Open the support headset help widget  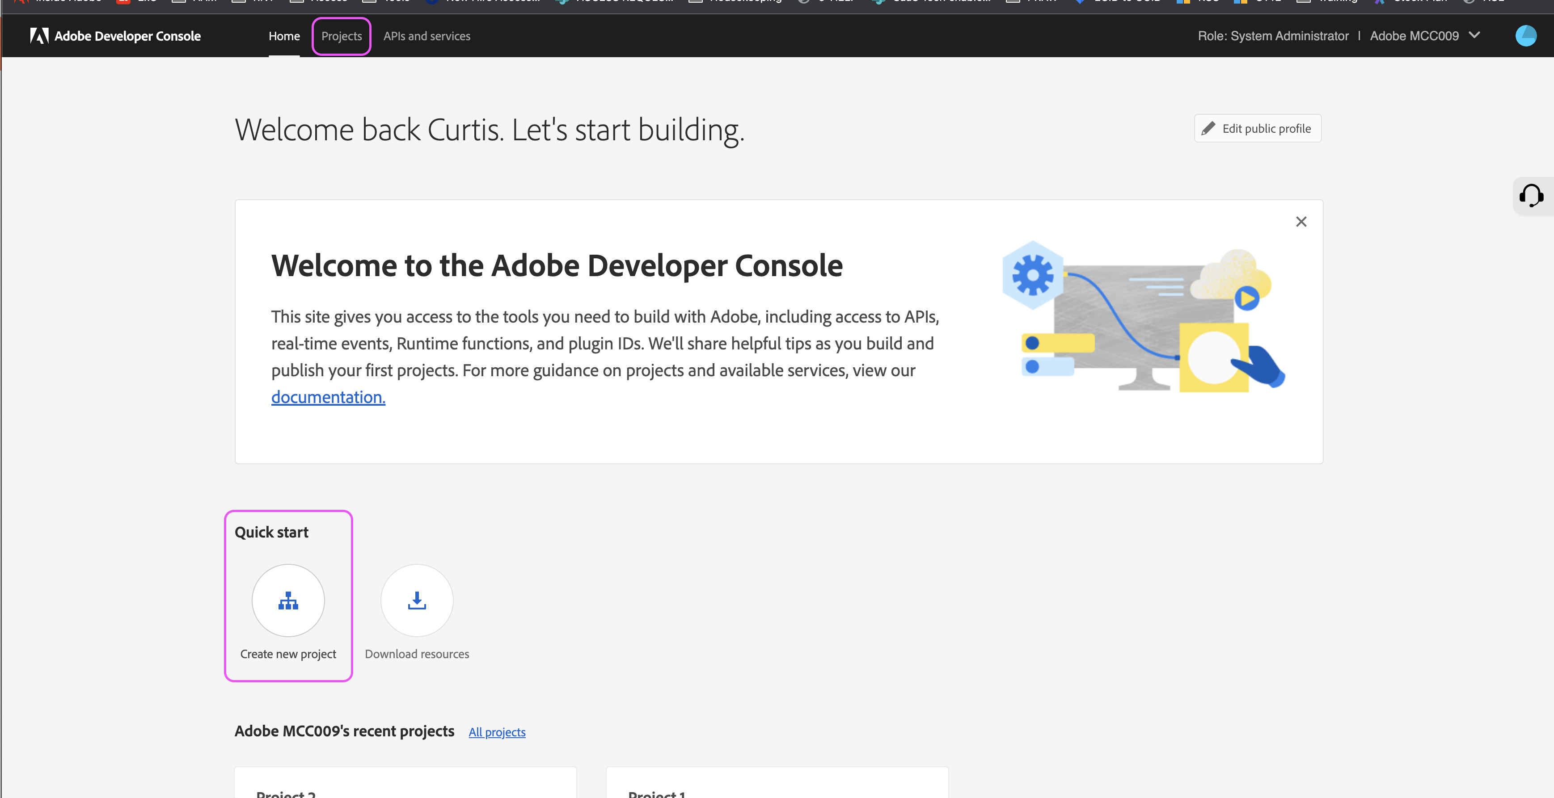pos(1531,196)
